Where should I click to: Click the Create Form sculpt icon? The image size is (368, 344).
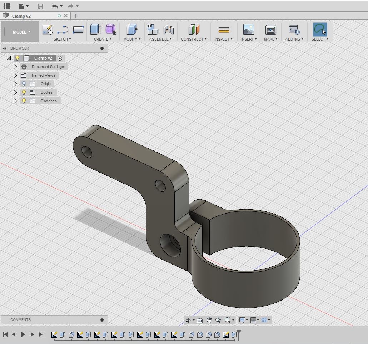click(111, 30)
